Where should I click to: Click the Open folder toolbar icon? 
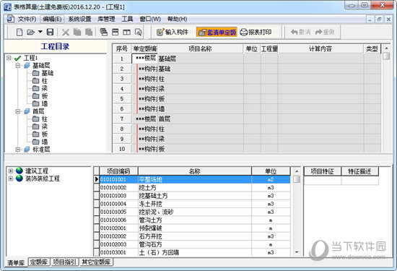(x=31, y=33)
